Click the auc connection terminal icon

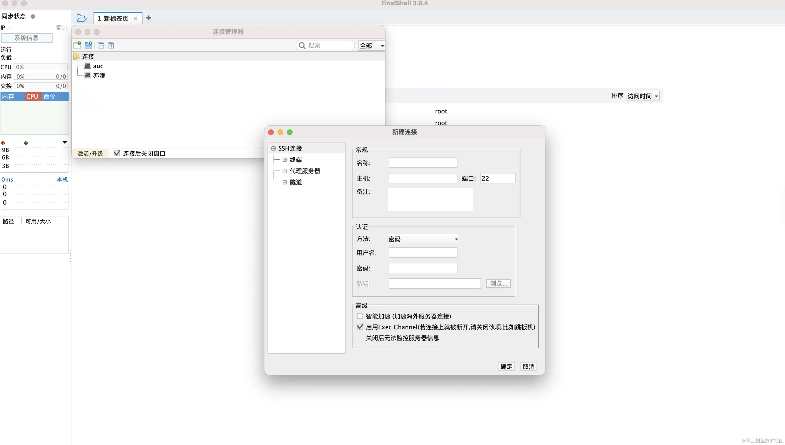pyautogui.click(x=88, y=66)
